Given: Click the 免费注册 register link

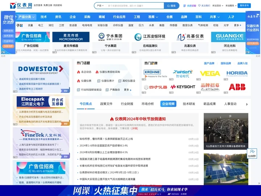Looking at the screenshot, I should point(48,5).
